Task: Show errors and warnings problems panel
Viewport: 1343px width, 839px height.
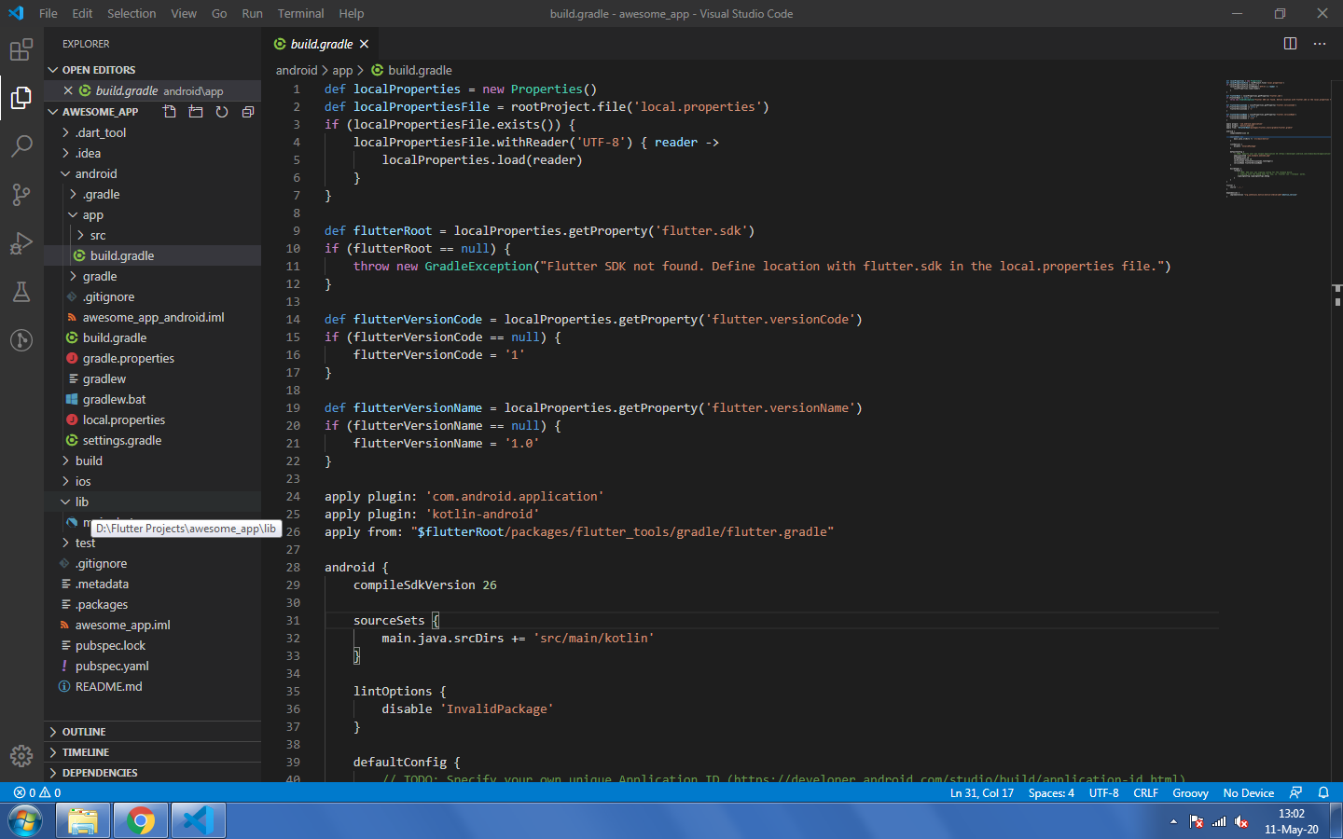Action: point(37,792)
